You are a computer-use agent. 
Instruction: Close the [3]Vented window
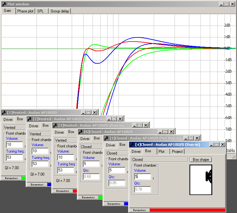pos(145,125)
